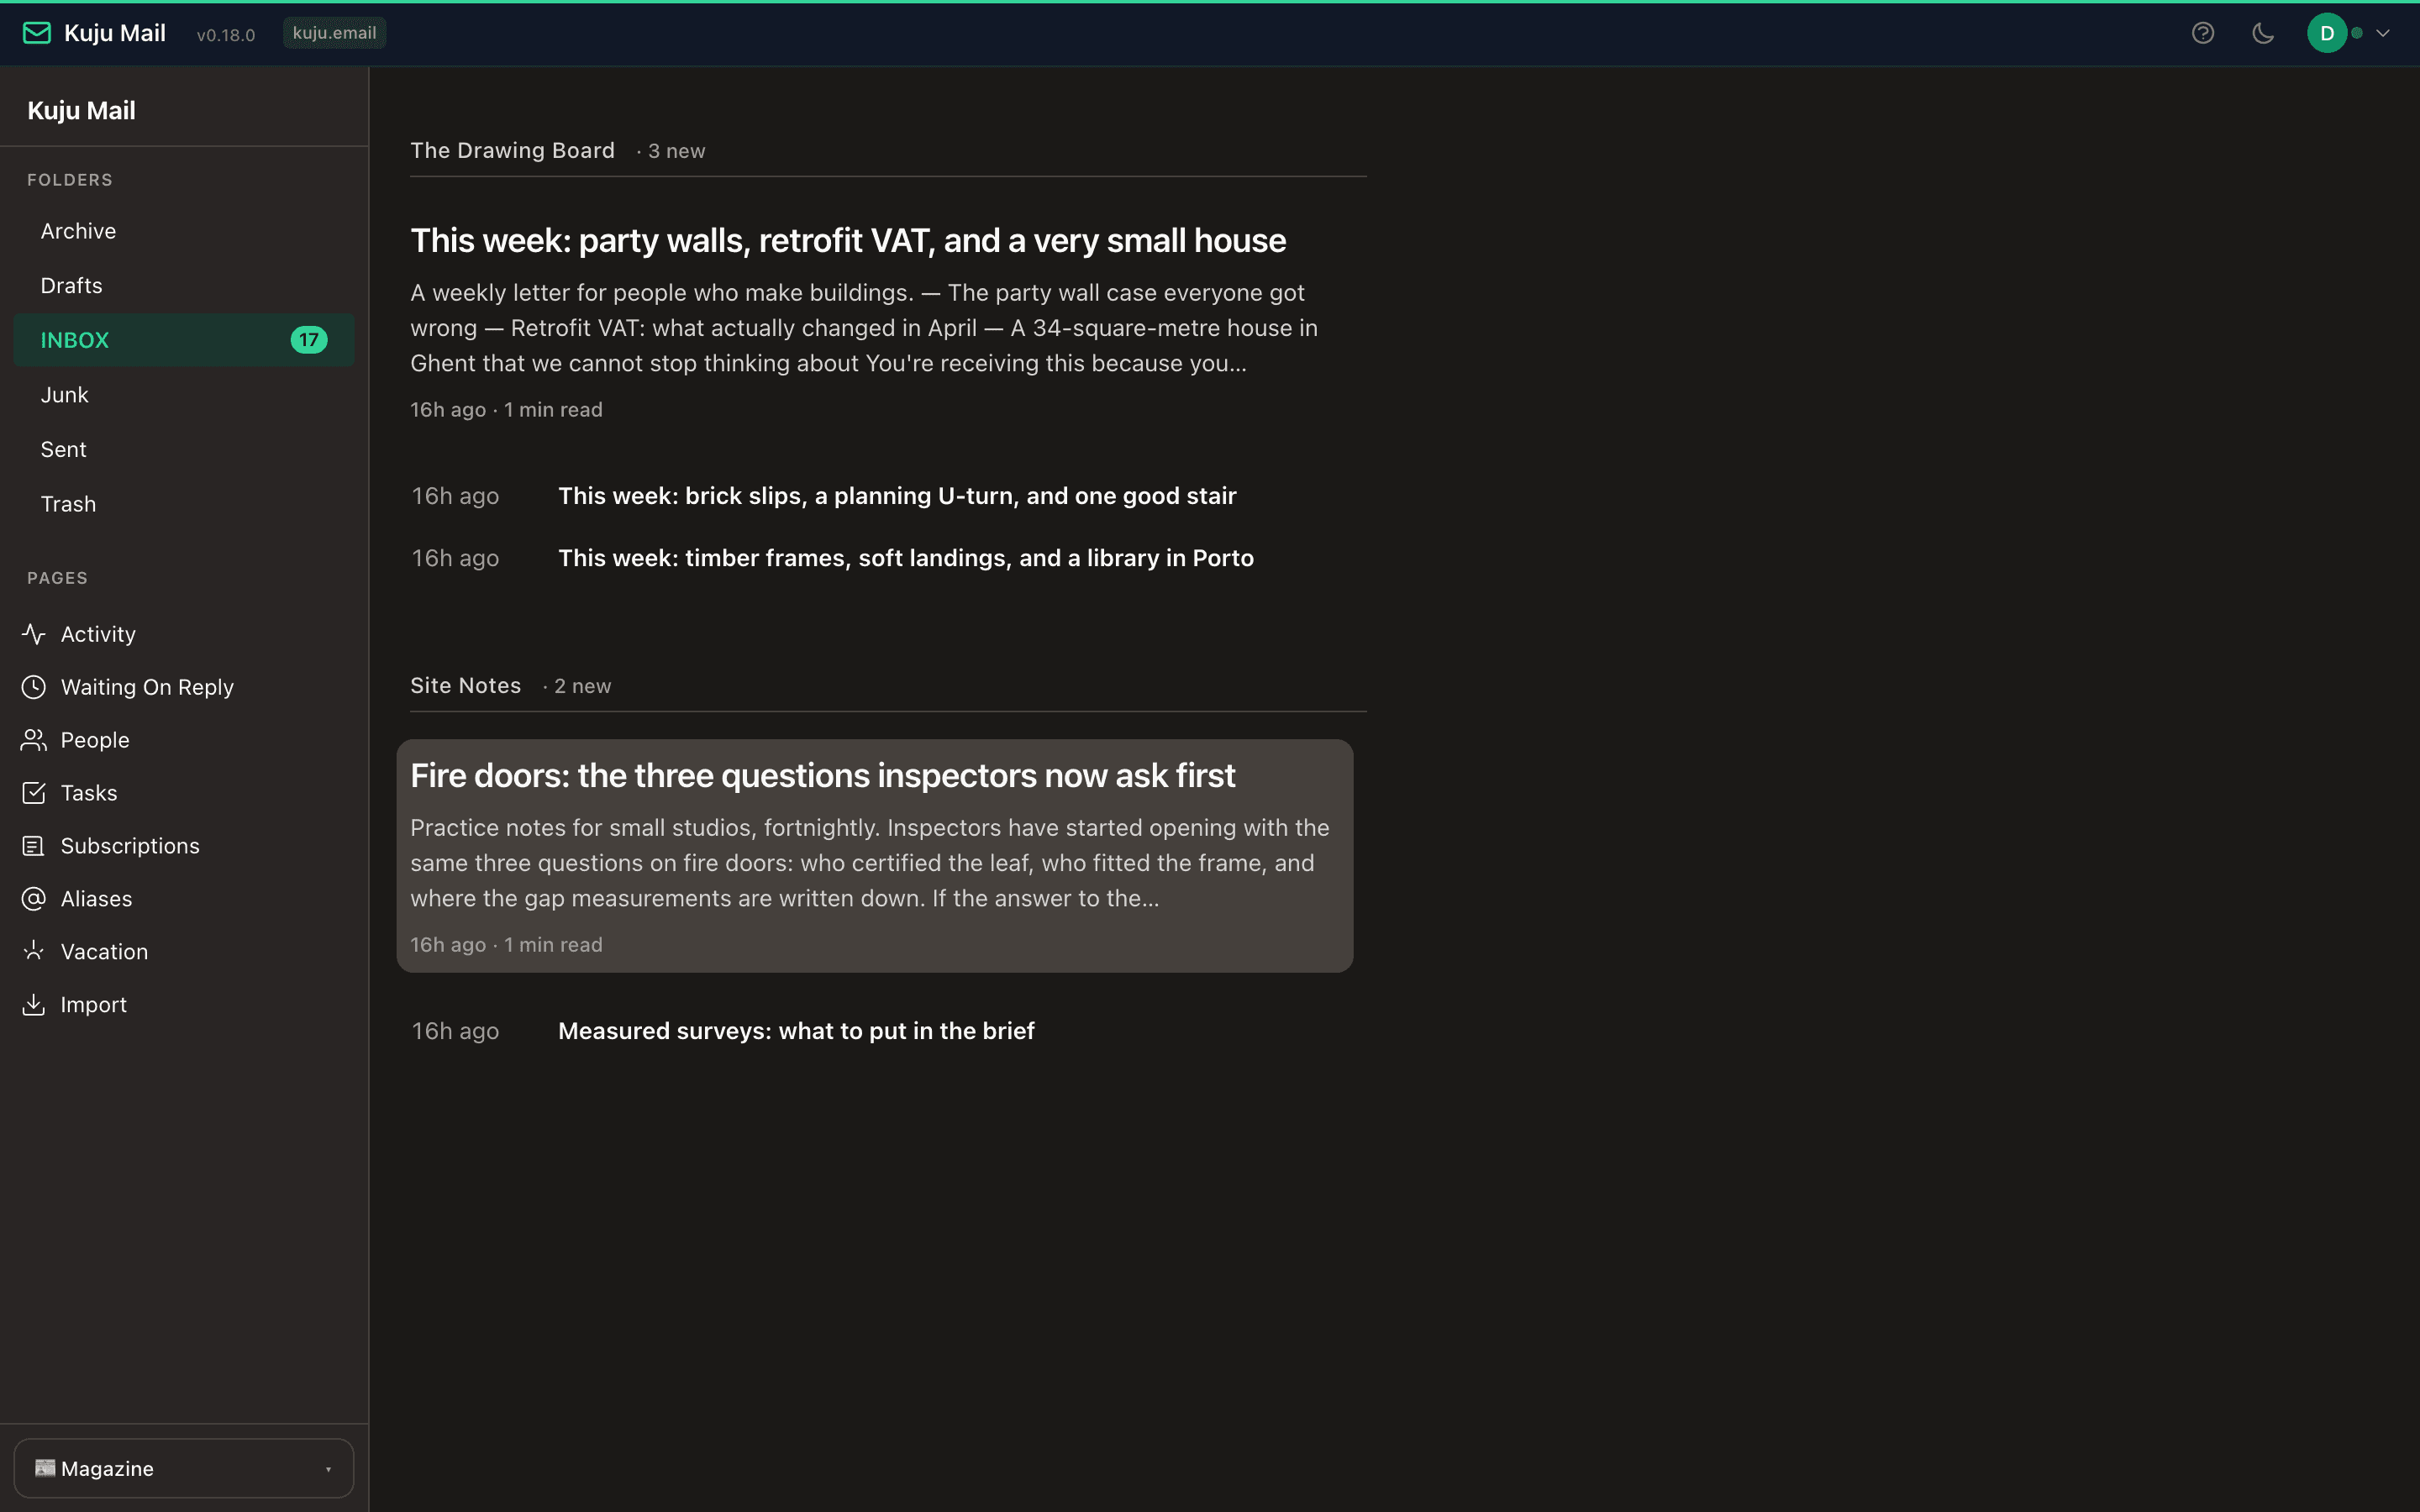The image size is (2420, 1512).
Task: Click the Aliases at-sign icon
Action: tap(34, 899)
